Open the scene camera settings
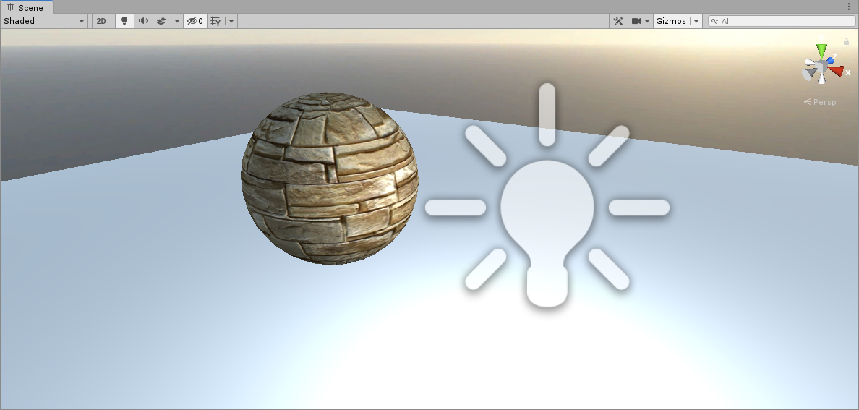859x410 pixels. click(641, 21)
